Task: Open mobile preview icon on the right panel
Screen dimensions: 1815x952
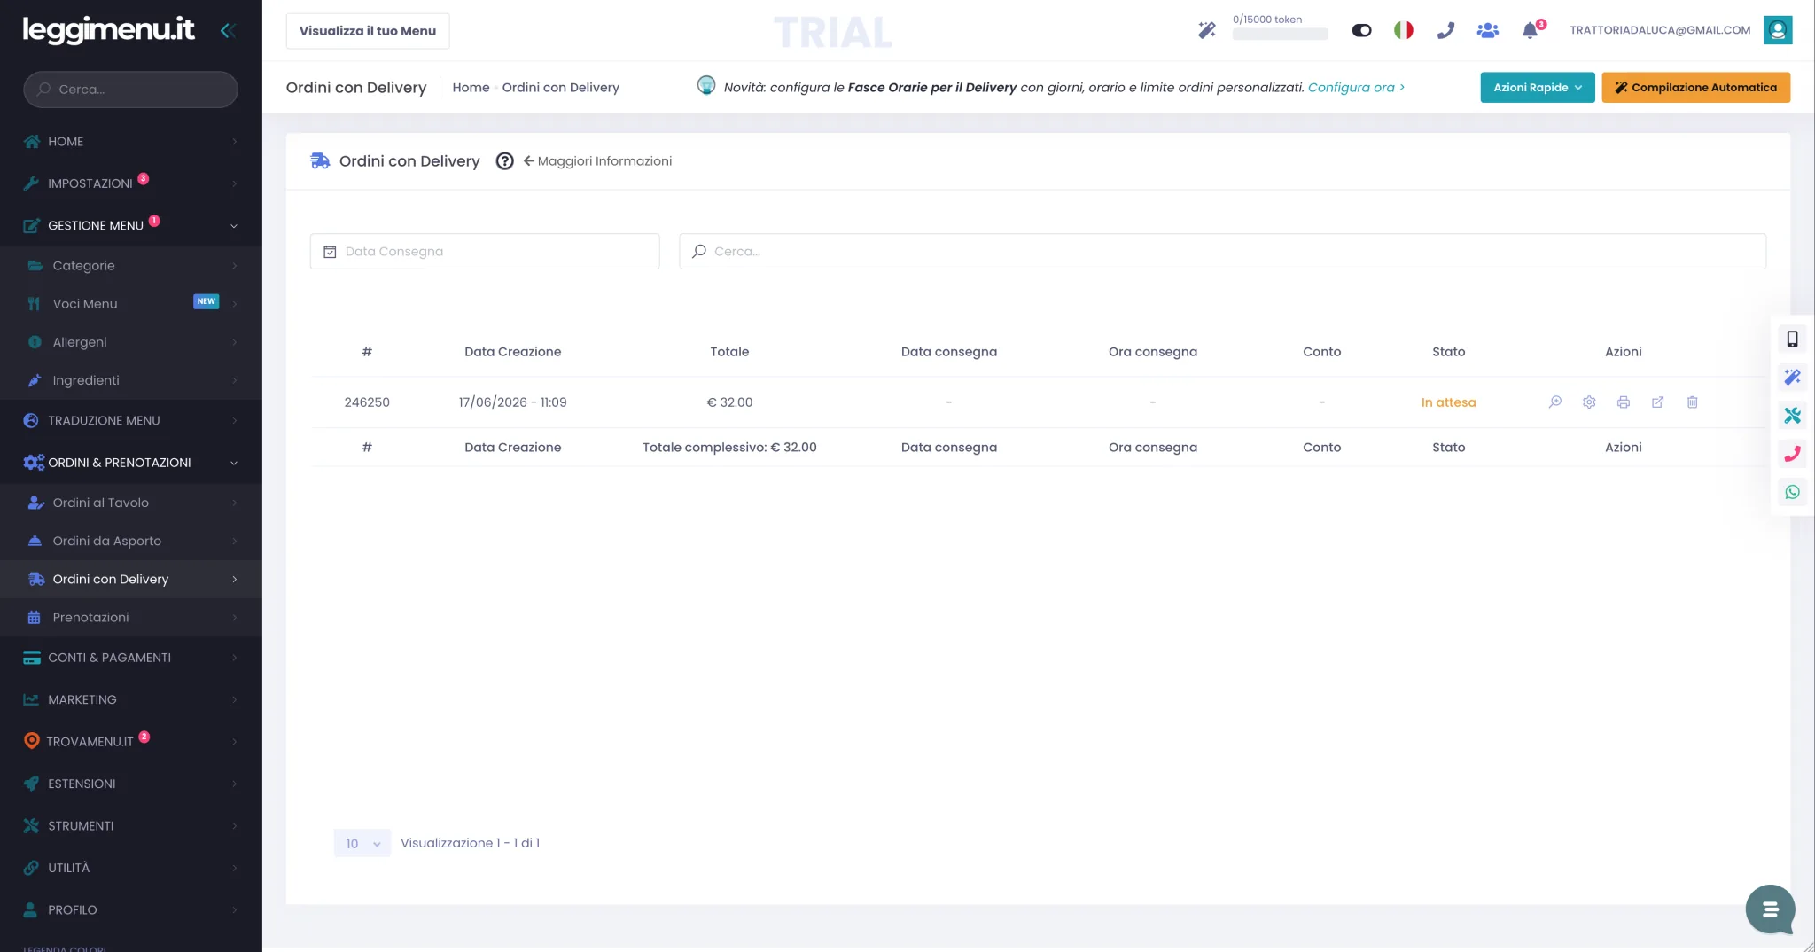Action: pos(1792,339)
